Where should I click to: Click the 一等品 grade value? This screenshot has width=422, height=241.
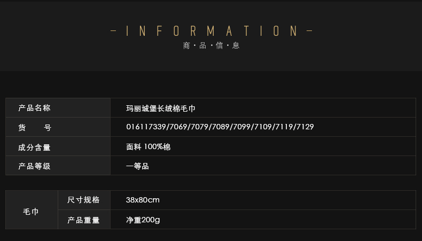(x=137, y=166)
